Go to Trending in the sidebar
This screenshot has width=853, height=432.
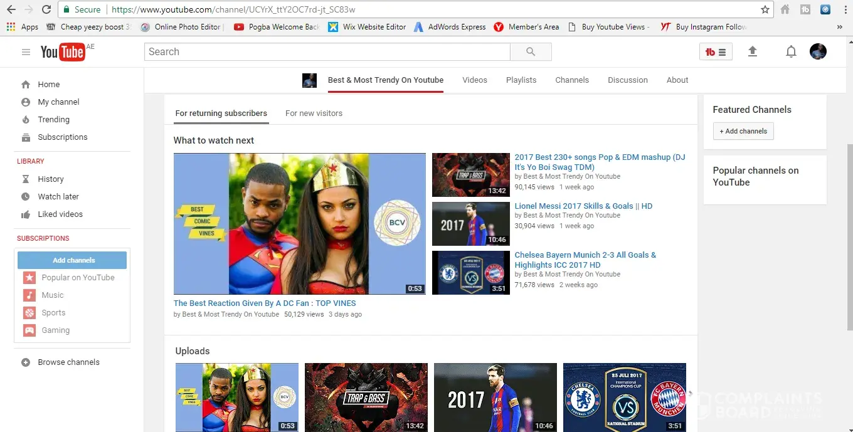[53, 120]
